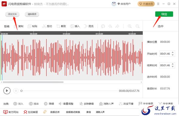The height and width of the screenshot is (116, 179).
Task: Apply the 消除人声 effect in the effects row
Action: coord(106,104)
